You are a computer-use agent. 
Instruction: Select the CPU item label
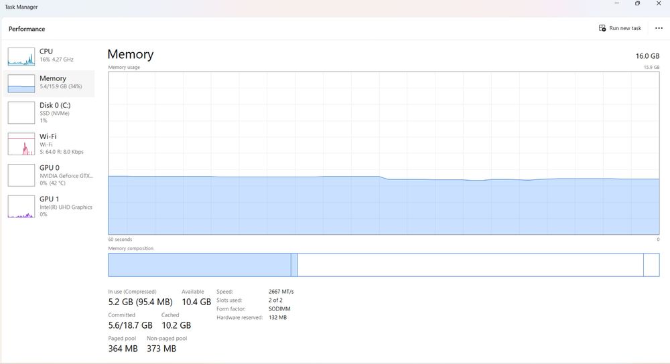click(46, 52)
